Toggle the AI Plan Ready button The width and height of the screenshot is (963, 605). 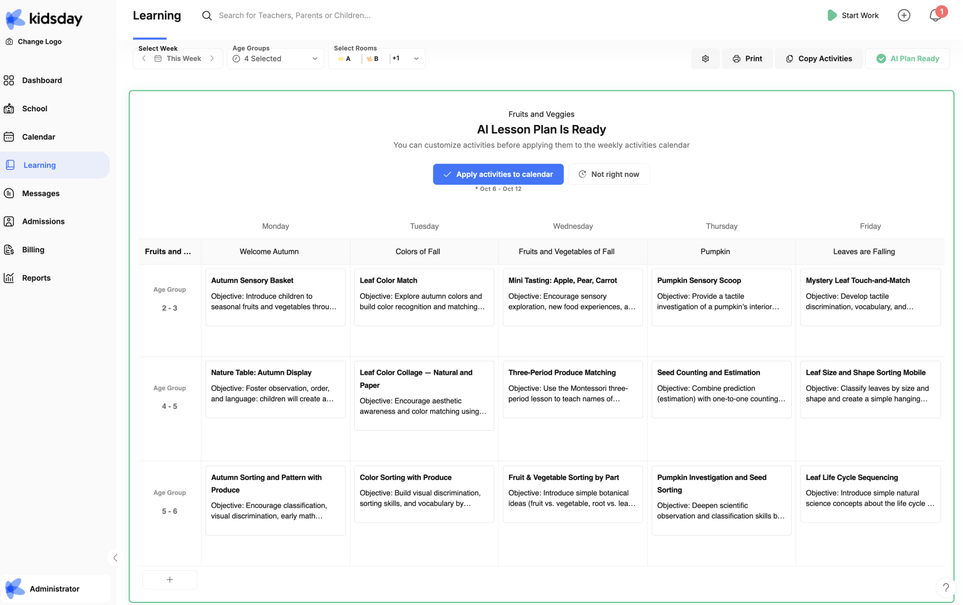[x=907, y=59]
